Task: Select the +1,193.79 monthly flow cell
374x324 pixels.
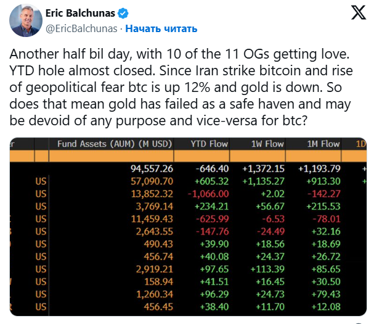Action: click(x=319, y=168)
